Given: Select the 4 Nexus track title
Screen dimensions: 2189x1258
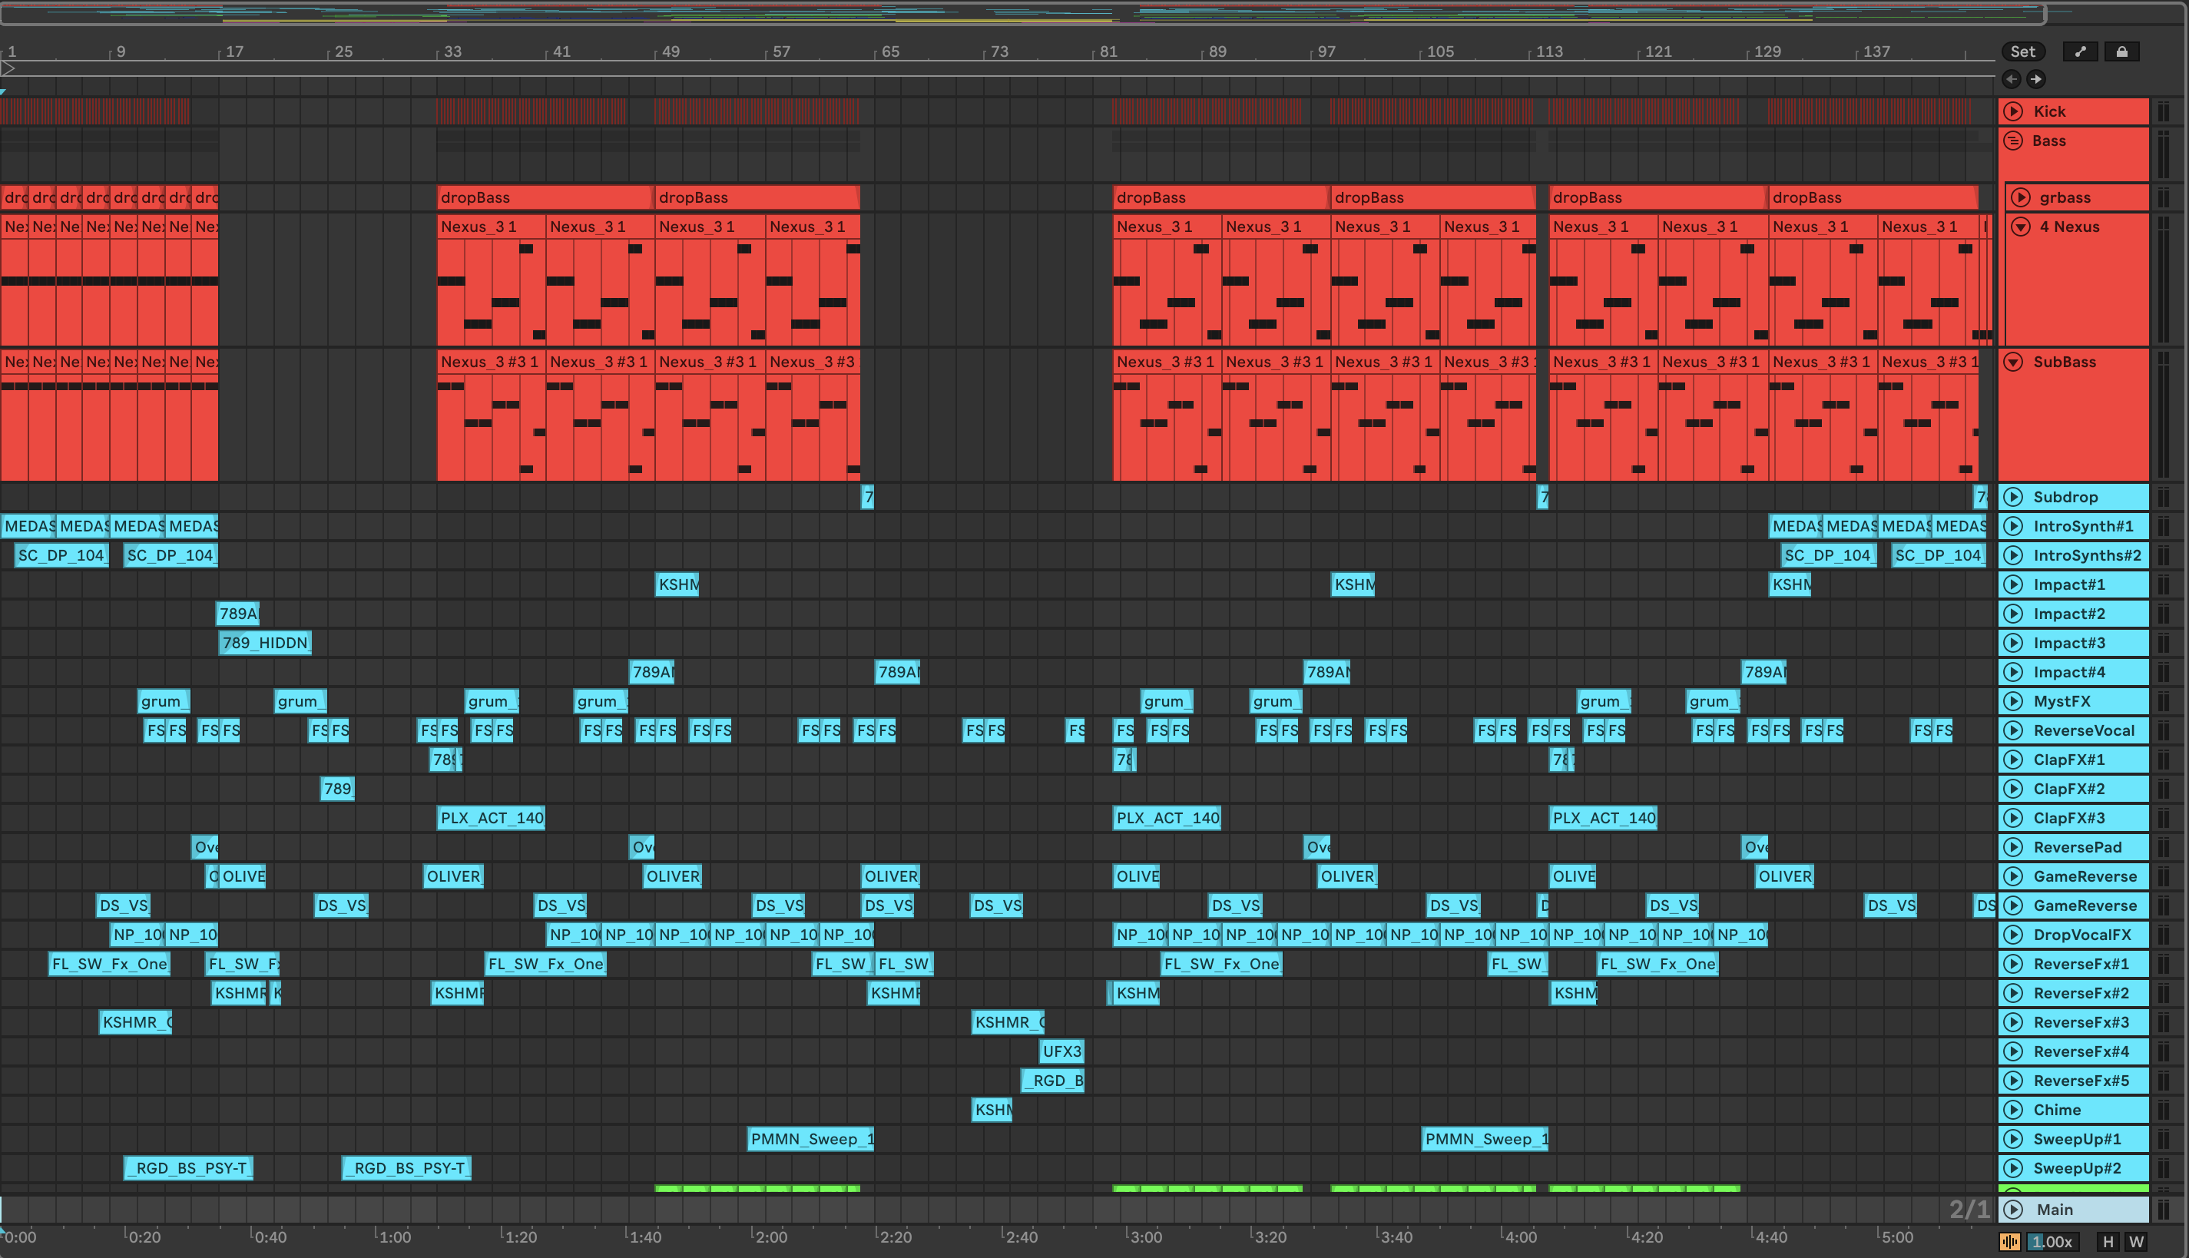Looking at the screenshot, I should pos(2069,227).
